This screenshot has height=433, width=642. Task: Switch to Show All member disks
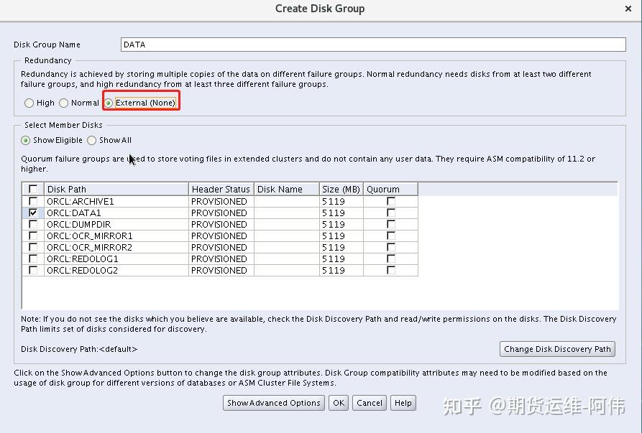pos(91,140)
